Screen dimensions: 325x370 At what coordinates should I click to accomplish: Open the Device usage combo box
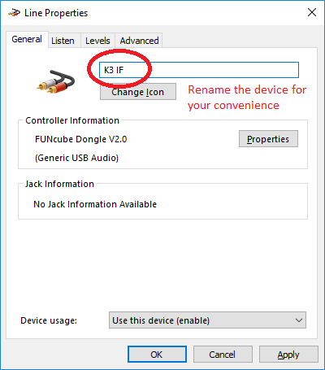coord(207,320)
